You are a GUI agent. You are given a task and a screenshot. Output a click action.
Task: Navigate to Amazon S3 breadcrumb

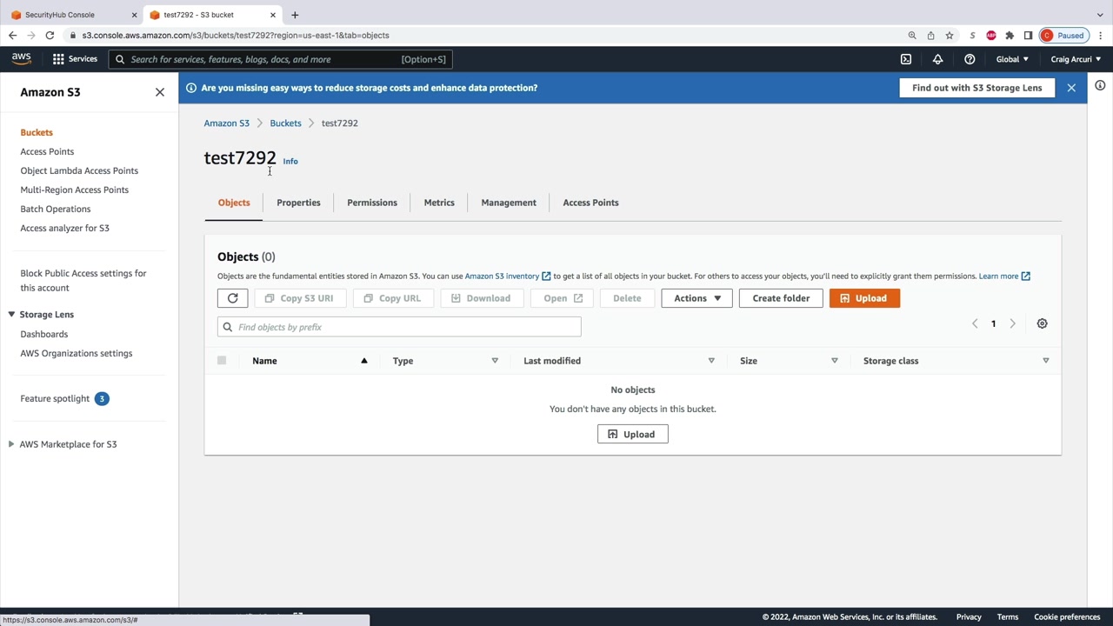point(226,123)
